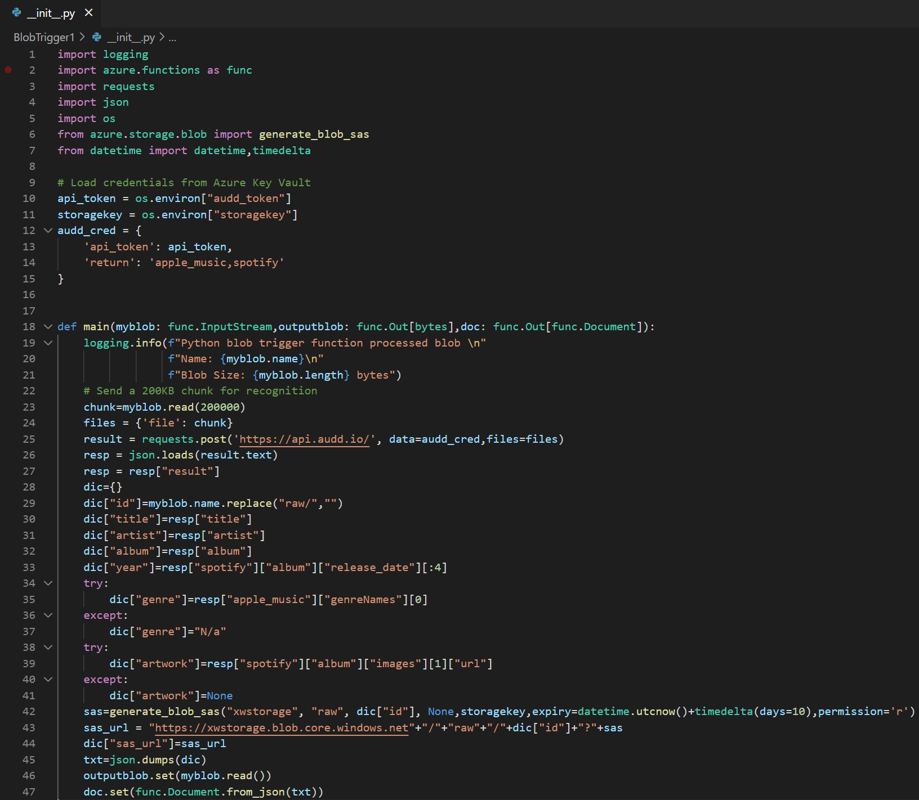Click 'json.loads' on line 26
919x800 pixels.
[162, 455]
